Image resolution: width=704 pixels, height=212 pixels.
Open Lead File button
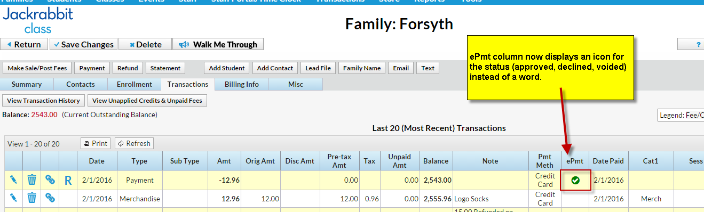click(318, 68)
